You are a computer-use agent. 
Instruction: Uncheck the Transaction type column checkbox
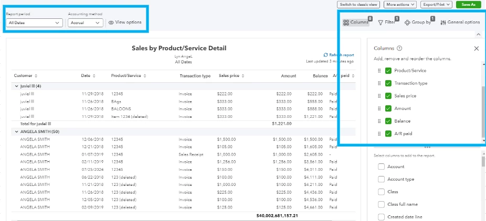pos(388,83)
